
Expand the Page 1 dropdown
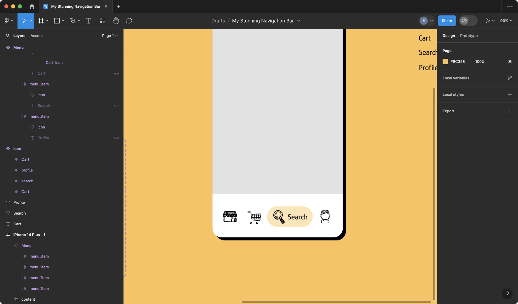110,36
